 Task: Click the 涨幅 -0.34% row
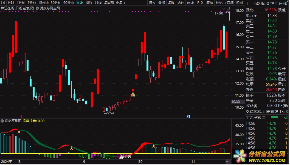(x=261, y=79)
